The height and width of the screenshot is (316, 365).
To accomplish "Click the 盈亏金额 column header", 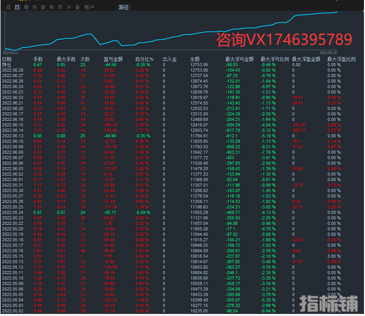I will click(x=113, y=59).
